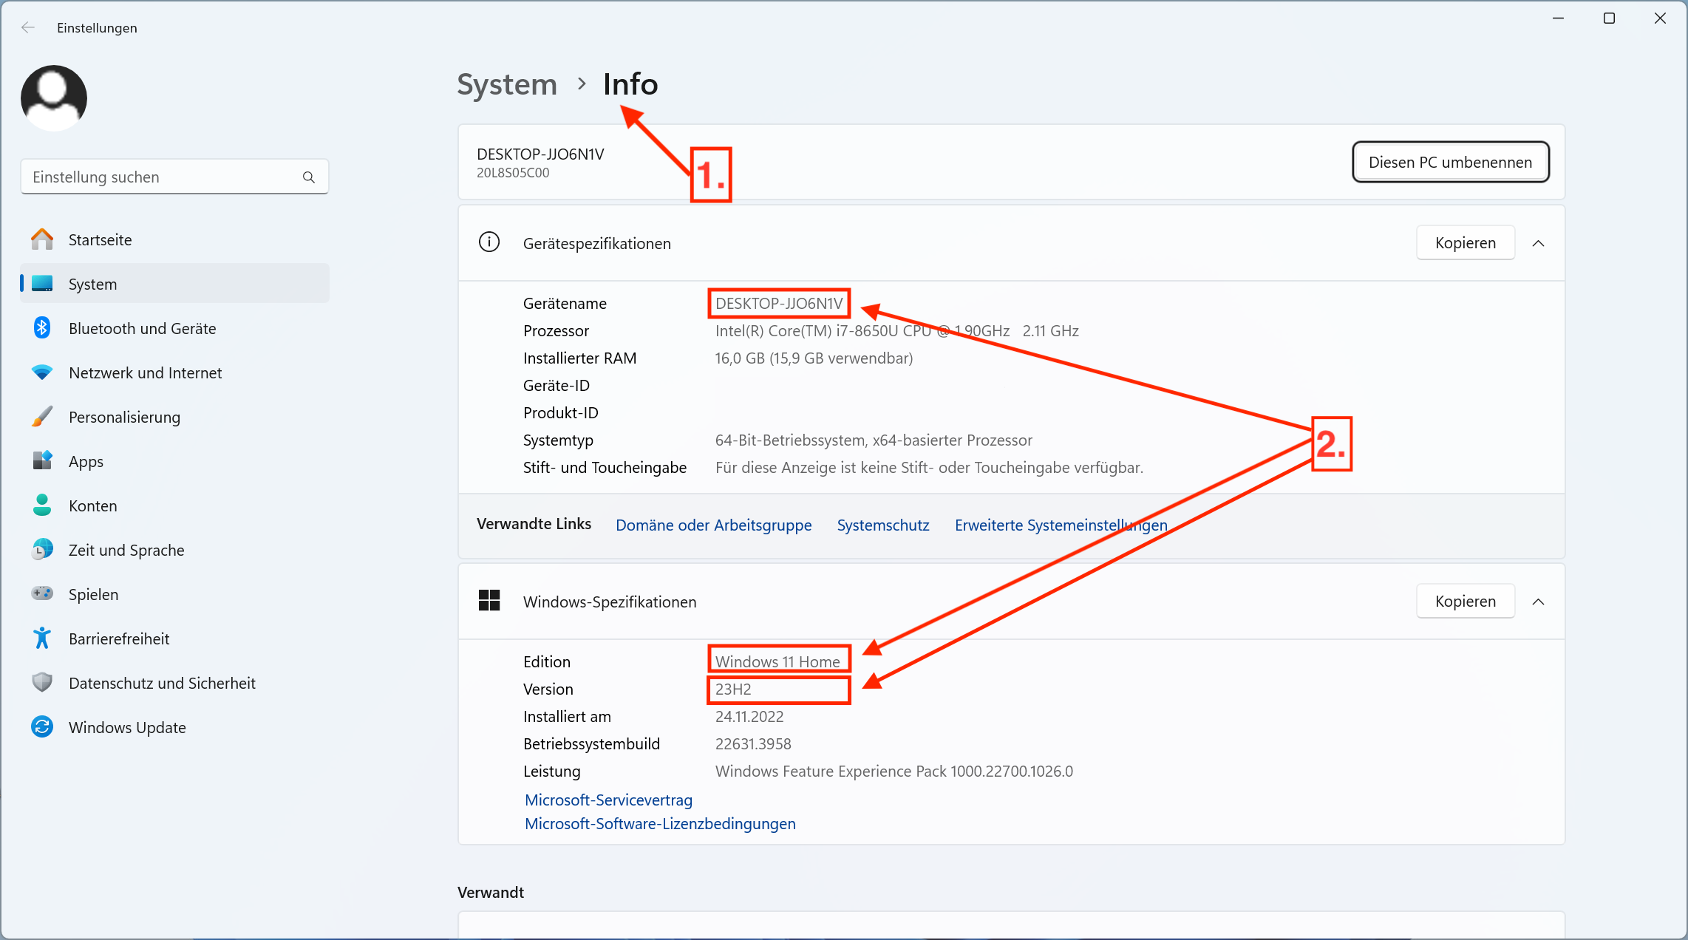This screenshot has width=1688, height=940.
Task: Click the build number 22631.3958
Action: 753,743
